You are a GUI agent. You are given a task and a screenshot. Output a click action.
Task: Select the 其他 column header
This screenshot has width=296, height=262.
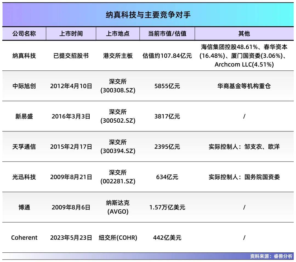click(244, 33)
